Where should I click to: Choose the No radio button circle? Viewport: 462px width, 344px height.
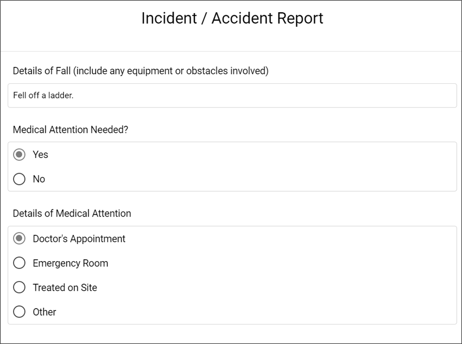point(19,179)
